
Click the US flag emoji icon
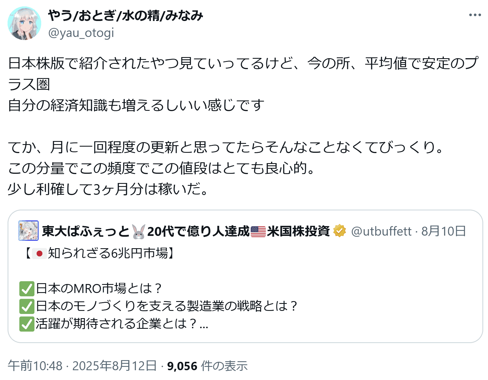(258, 232)
